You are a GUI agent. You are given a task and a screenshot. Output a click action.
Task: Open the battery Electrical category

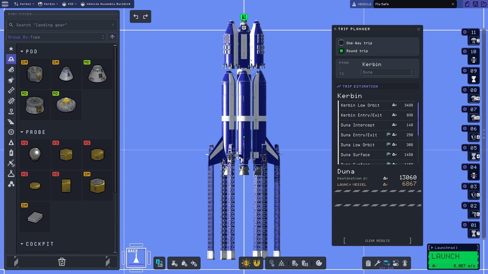click(x=11, y=153)
